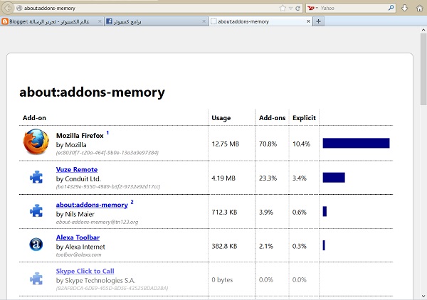Viewport: 427px width, 300px height.
Task: Click the Alexa Toolbar icon
Action: click(x=36, y=244)
